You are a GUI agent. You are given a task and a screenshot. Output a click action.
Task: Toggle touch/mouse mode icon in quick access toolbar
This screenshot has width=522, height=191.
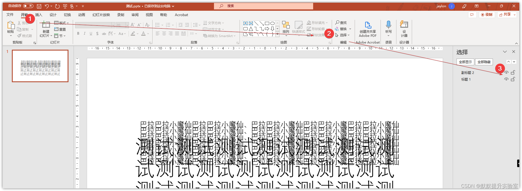click(72, 6)
